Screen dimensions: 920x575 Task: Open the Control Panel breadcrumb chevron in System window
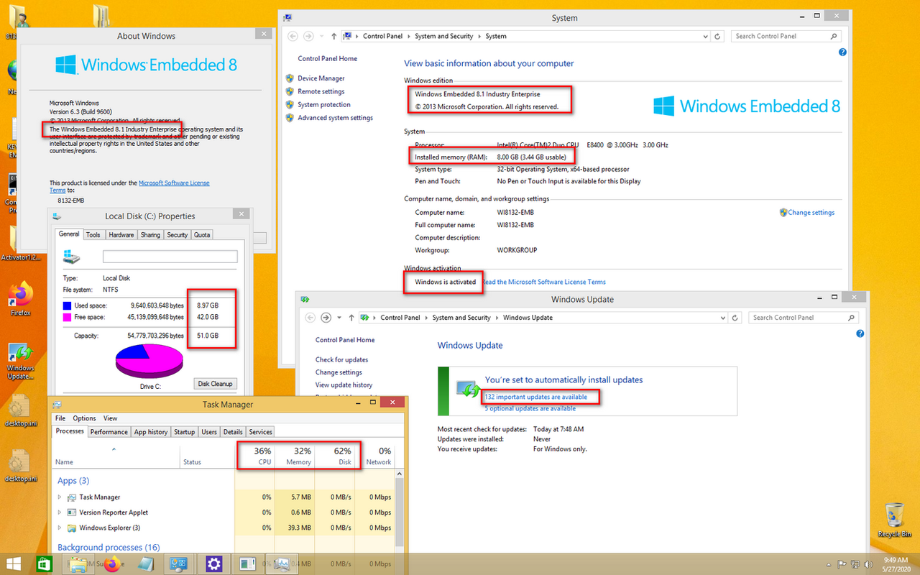coord(410,36)
